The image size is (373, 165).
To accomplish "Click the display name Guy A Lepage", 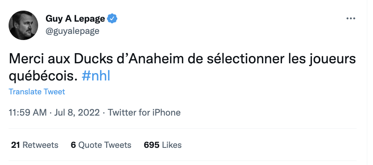I will [x=75, y=18].
